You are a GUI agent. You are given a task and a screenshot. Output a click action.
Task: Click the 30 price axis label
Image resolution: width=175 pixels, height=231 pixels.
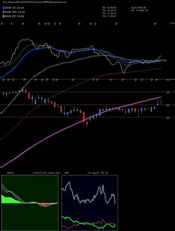coord(168,80)
